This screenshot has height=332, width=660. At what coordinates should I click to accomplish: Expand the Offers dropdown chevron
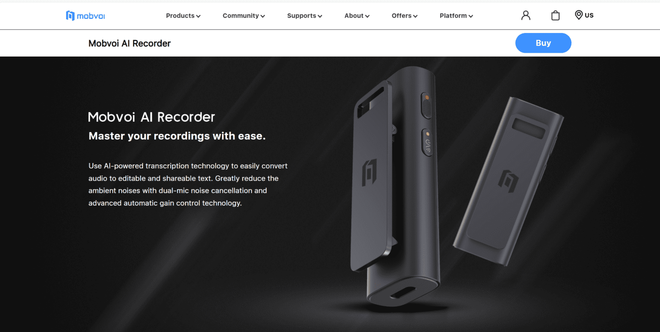click(416, 16)
